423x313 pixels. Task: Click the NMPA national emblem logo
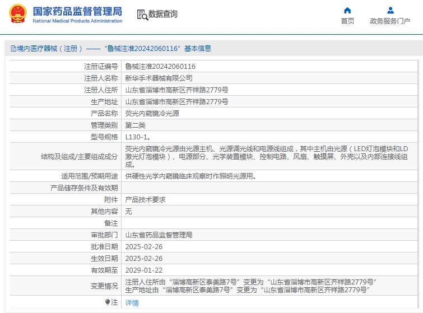click(17, 15)
